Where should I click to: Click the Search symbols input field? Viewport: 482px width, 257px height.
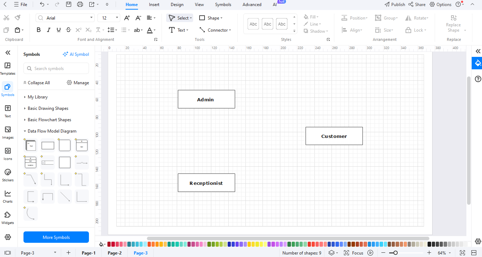pyautogui.click(x=56, y=68)
